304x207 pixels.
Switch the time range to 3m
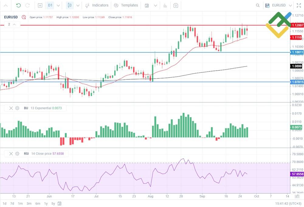point(29,203)
